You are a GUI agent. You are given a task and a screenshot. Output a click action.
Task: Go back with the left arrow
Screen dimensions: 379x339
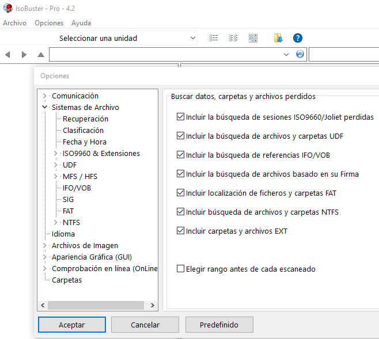7,55
